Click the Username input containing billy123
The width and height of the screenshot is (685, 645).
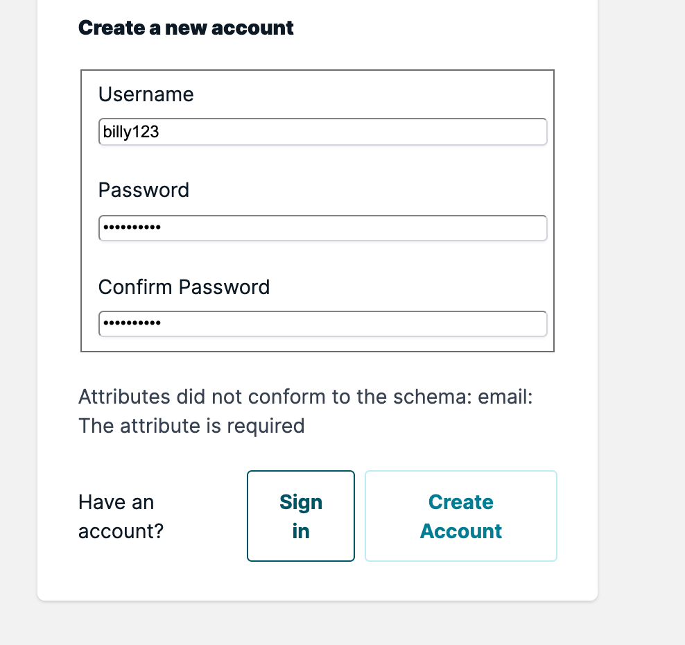click(322, 131)
